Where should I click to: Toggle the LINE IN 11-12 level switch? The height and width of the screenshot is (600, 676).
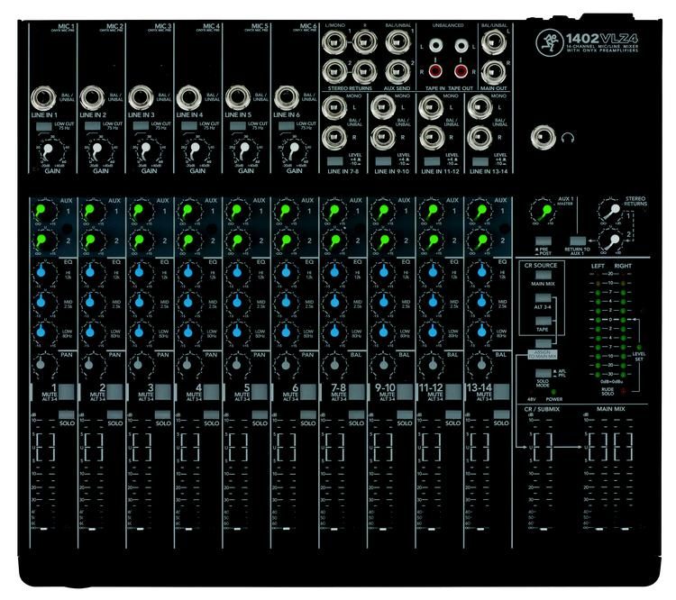pyautogui.click(x=432, y=161)
